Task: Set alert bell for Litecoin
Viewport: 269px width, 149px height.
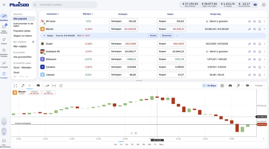Action: coord(260,75)
